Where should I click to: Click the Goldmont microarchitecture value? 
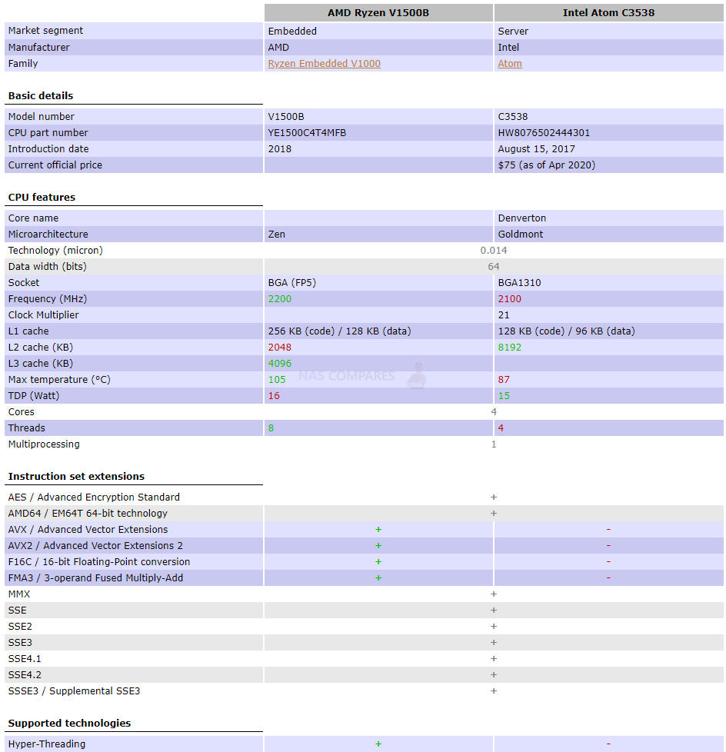(520, 234)
